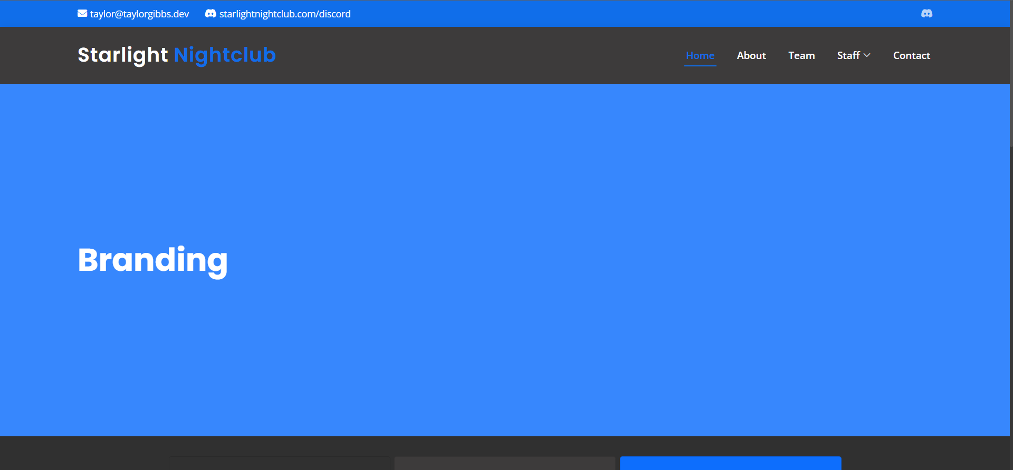Image resolution: width=1013 pixels, height=470 pixels.
Task: Click the Discord icon beside the discord URL
Action: (211, 14)
